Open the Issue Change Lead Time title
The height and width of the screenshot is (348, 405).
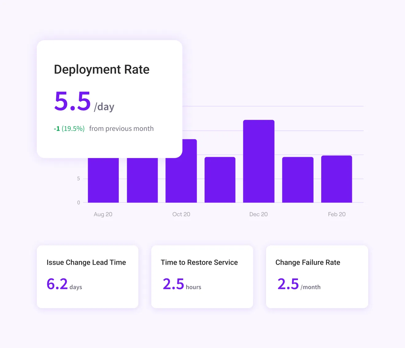point(86,263)
